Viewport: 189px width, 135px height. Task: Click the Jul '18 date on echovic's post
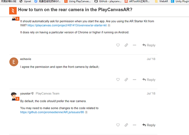point(151,59)
